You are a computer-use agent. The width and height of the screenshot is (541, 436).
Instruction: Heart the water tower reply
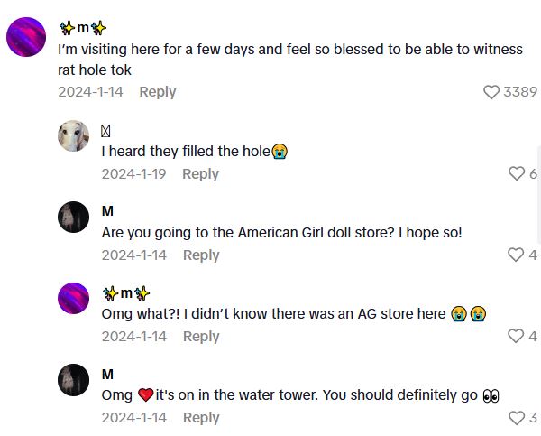click(x=516, y=418)
